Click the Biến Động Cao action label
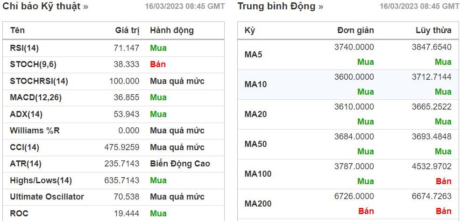This screenshot has height=221, width=460. coord(180,164)
